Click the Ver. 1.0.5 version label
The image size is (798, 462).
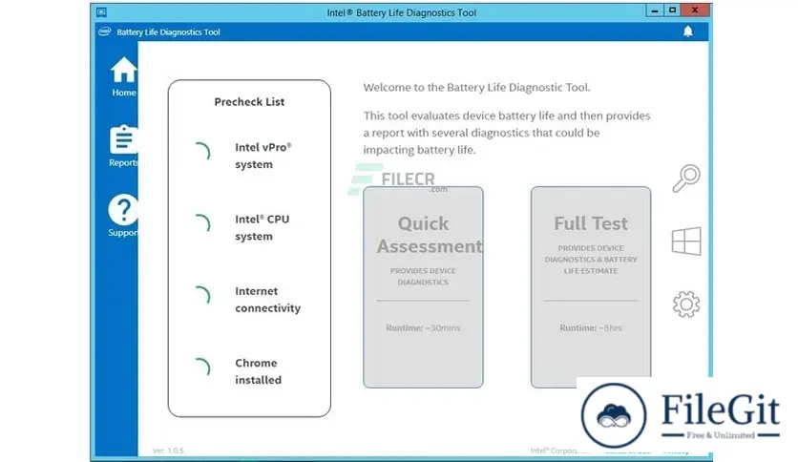click(x=168, y=451)
